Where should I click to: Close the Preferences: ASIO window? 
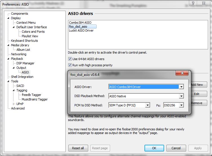pyautogui.click(x=204, y=3)
